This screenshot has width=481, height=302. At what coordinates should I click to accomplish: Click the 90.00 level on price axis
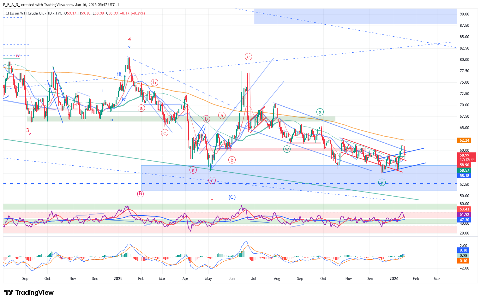(x=464, y=14)
